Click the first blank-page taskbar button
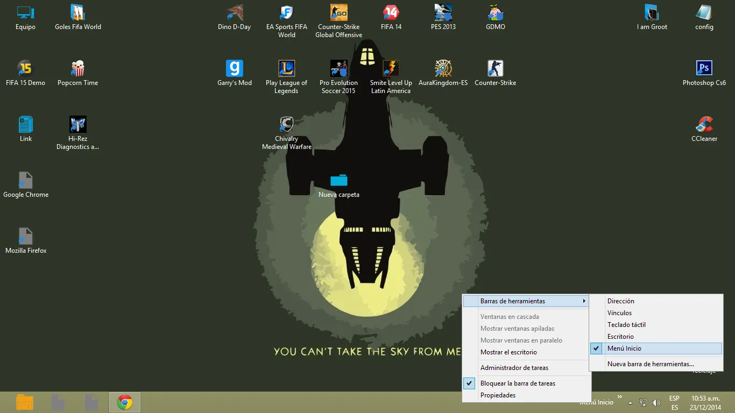This screenshot has width=735, height=413. tap(58, 402)
